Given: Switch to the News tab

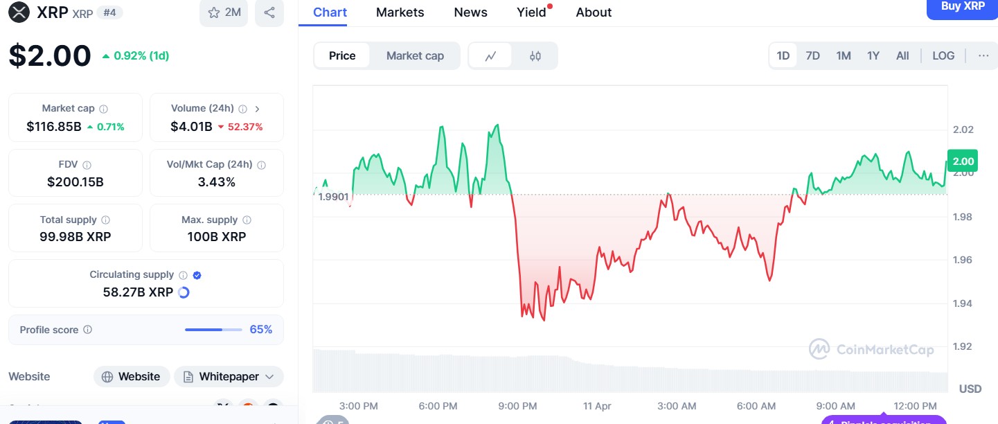Looking at the screenshot, I should [470, 12].
